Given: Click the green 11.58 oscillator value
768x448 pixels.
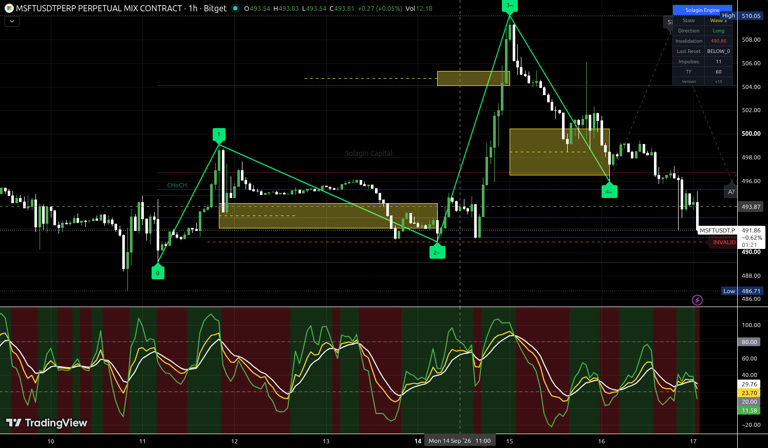Looking at the screenshot, I should tap(749, 410).
